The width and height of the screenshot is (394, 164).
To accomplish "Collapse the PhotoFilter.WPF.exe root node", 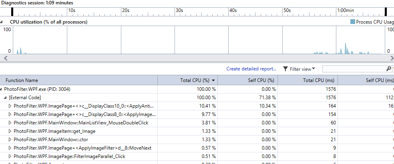I will tap(2, 89).
